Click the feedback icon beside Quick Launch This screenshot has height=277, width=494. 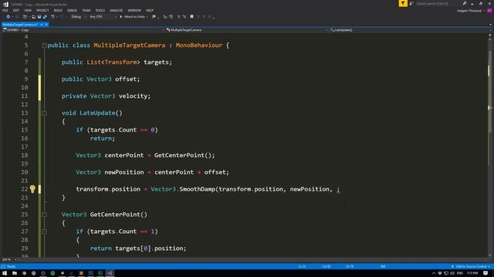pos(411,3)
